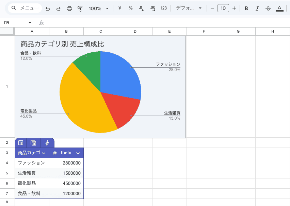The height and width of the screenshot is (206, 290).
Task: Increase decimal places
Action: 152,8
